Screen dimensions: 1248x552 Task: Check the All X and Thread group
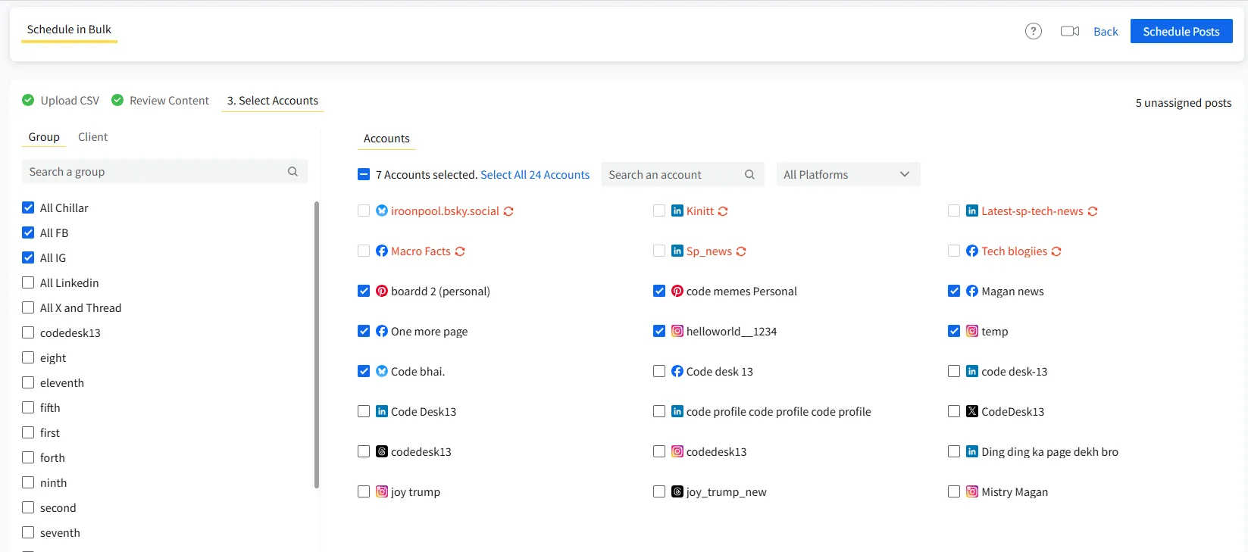pos(28,307)
